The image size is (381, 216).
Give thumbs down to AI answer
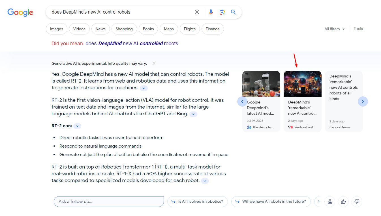click(x=357, y=202)
